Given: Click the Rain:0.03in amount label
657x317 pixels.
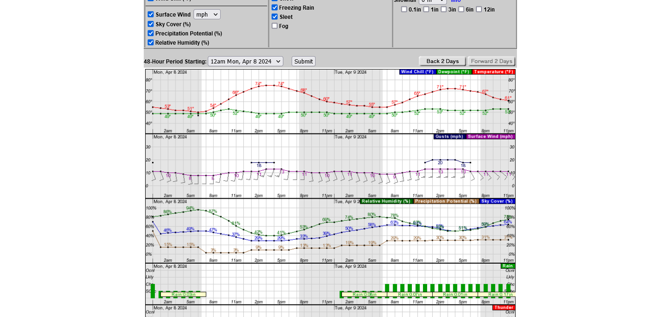Looking at the screenshot, I should point(183,294).
